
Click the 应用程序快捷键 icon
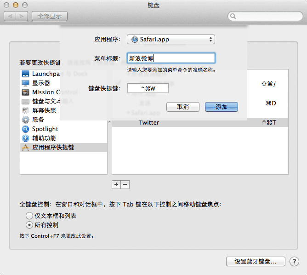[x=25, y=147]
